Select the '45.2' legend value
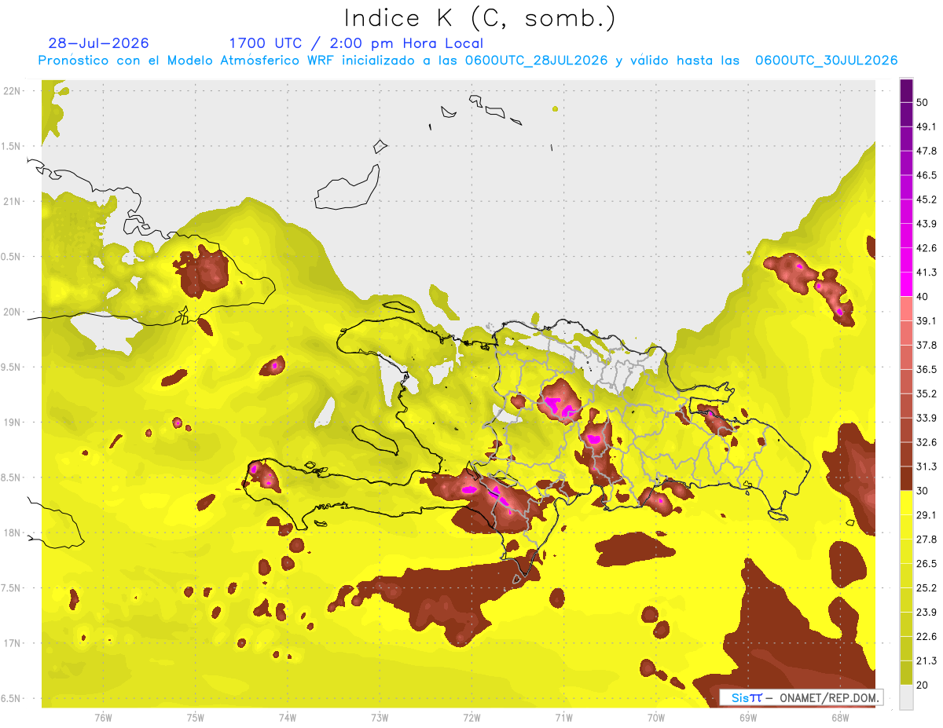The image size is (943, 728). pos(926,199)
